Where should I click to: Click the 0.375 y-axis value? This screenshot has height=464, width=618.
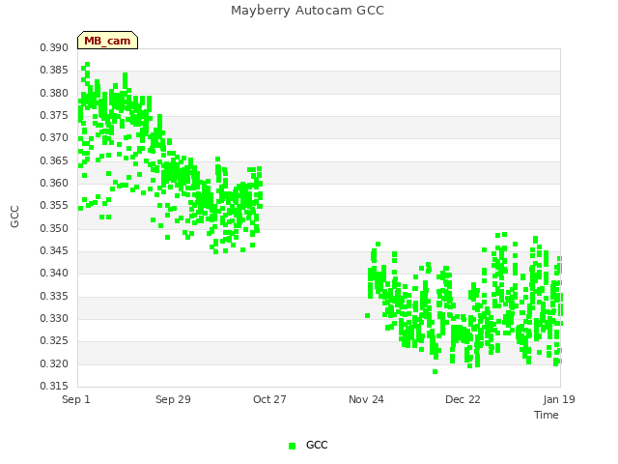coord(54,115)
